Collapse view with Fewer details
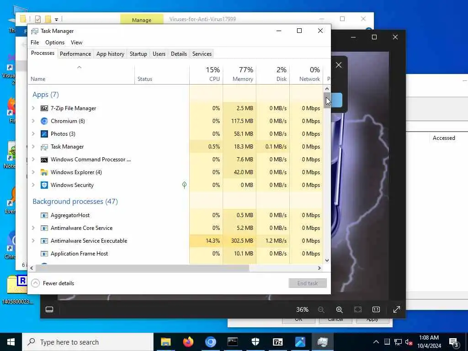 pos(53,283)
